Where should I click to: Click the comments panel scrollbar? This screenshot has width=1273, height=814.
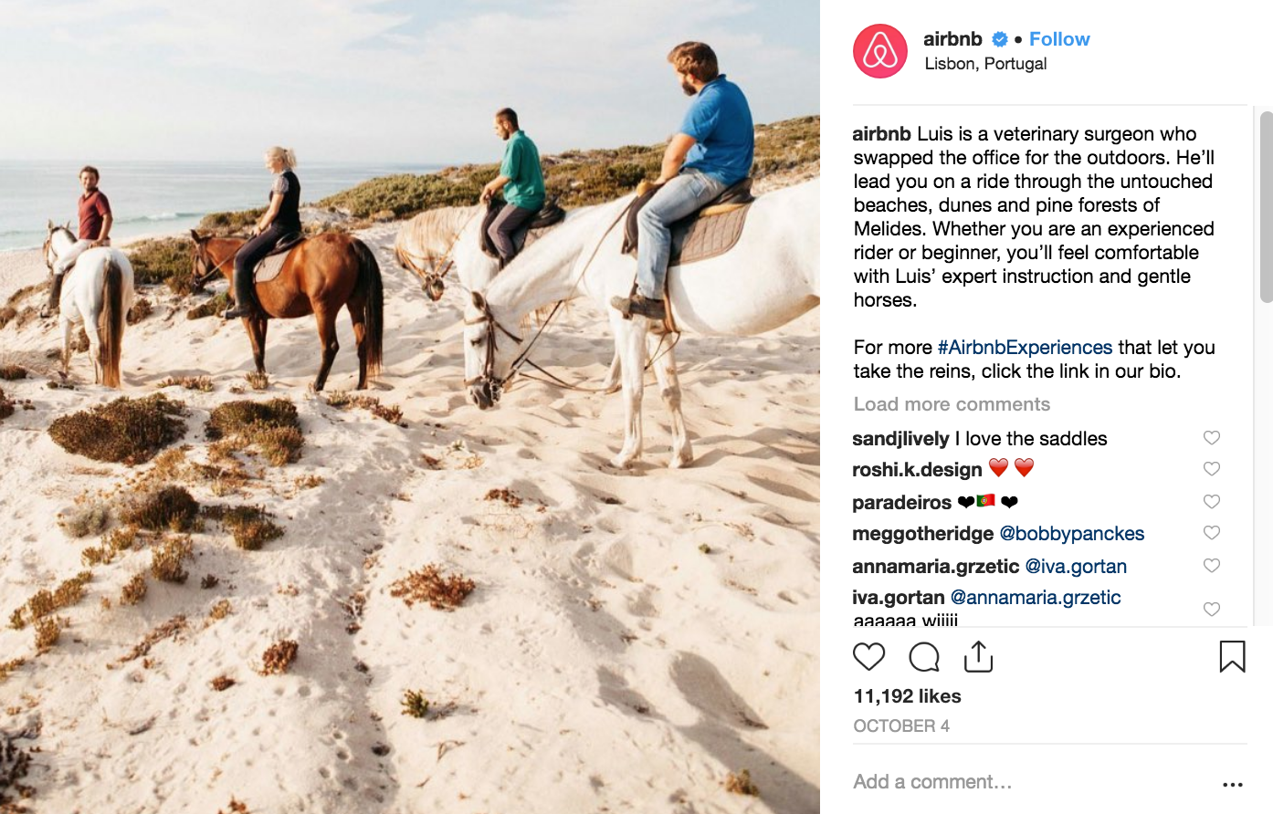1266,207
